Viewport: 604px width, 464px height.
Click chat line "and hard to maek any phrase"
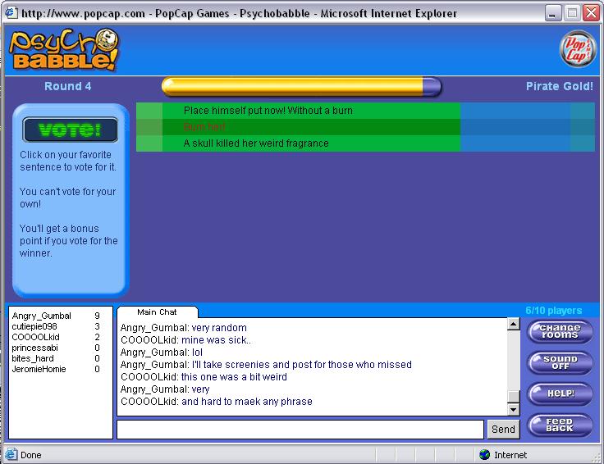[217, 402]
